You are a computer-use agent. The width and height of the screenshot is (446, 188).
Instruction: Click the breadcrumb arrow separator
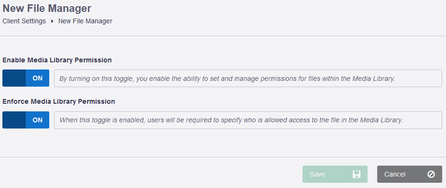click(x=52, y=21)
